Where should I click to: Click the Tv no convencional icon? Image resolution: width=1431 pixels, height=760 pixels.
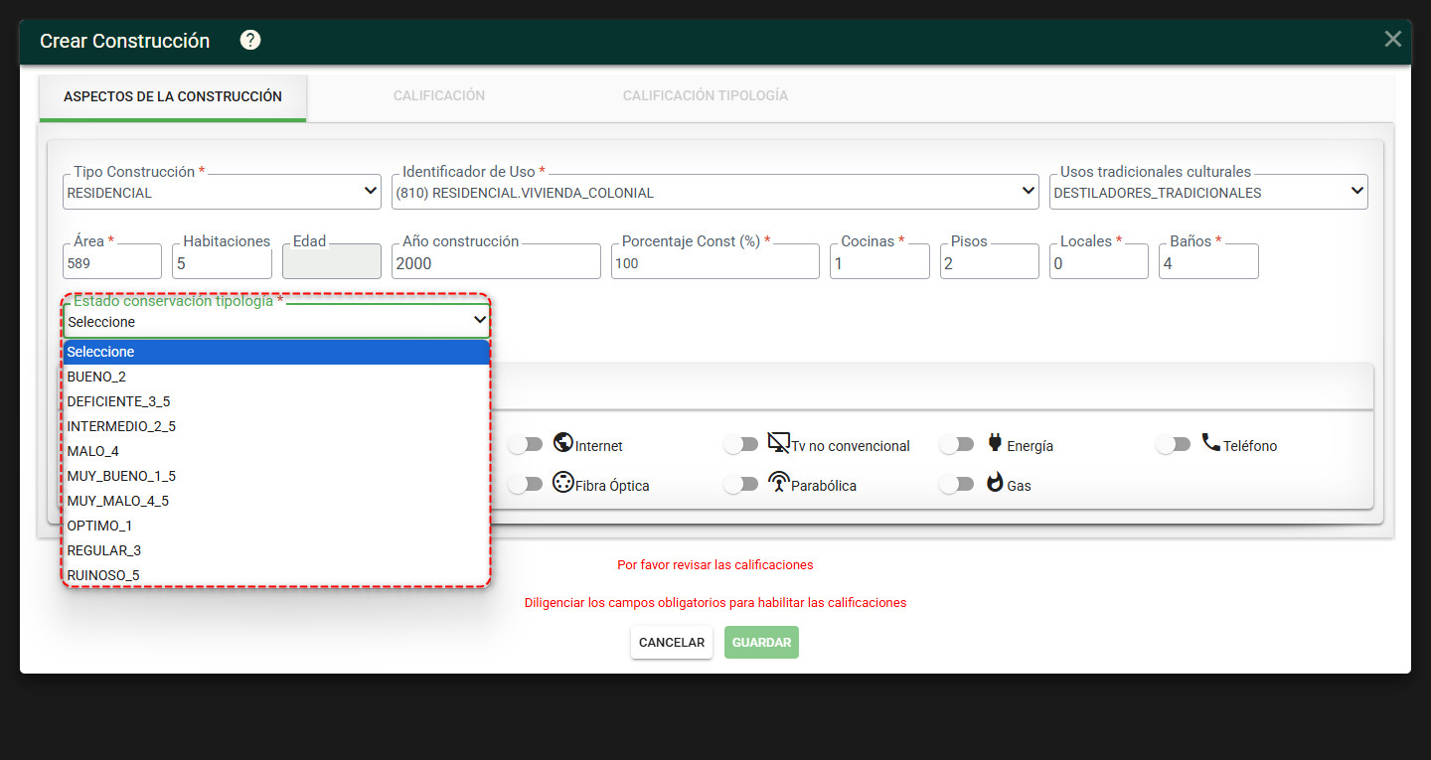[x=779, y=443]
